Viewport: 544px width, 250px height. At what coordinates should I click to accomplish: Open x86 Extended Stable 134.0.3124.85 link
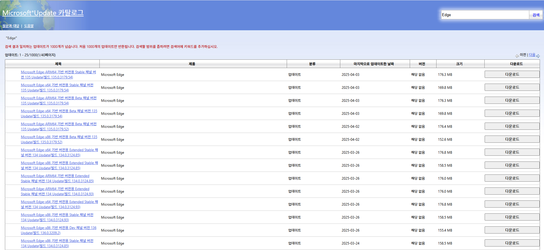(x=59, y=166)
